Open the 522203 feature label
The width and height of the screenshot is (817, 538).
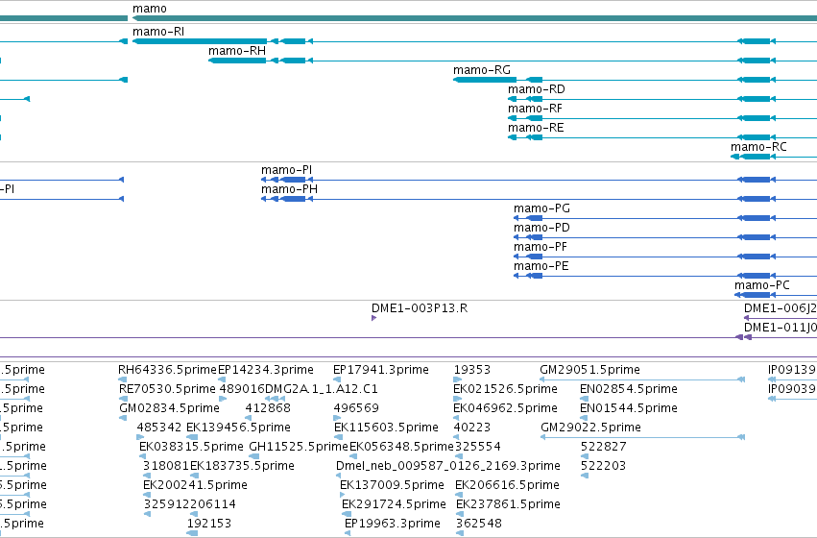[603, 467]
